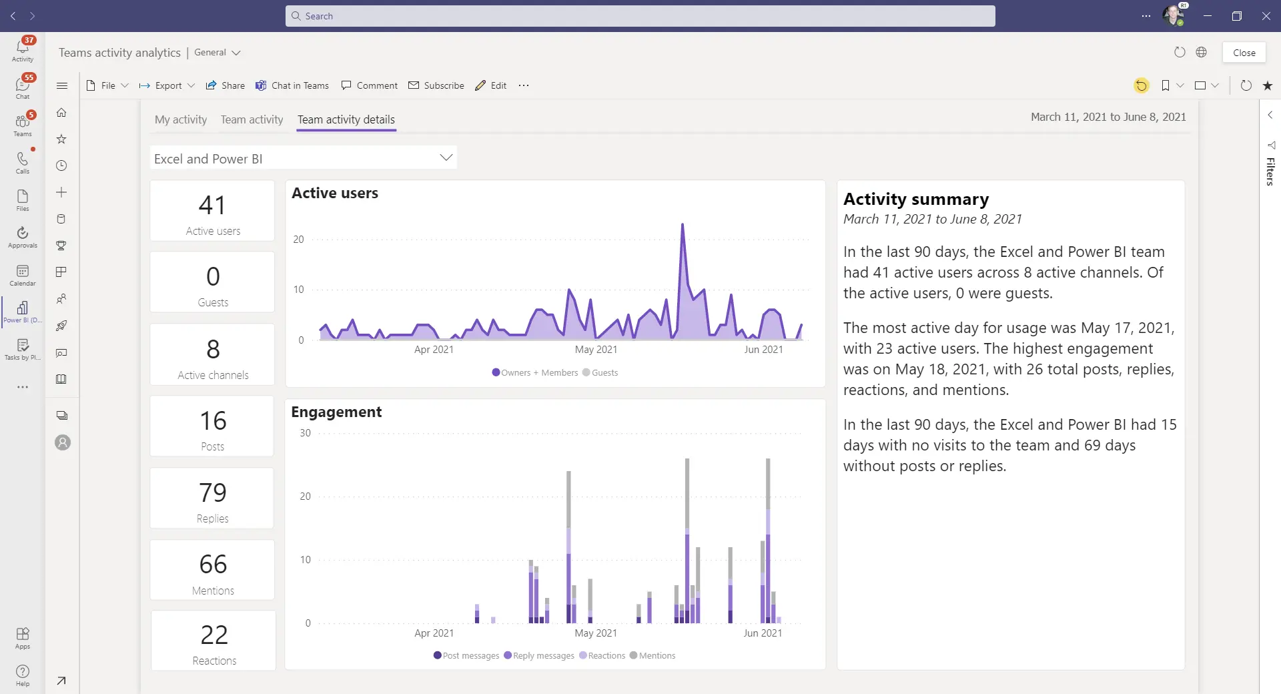
Task: Click Chat in Teams toolbar item
Action: click(x=292, y=85)
